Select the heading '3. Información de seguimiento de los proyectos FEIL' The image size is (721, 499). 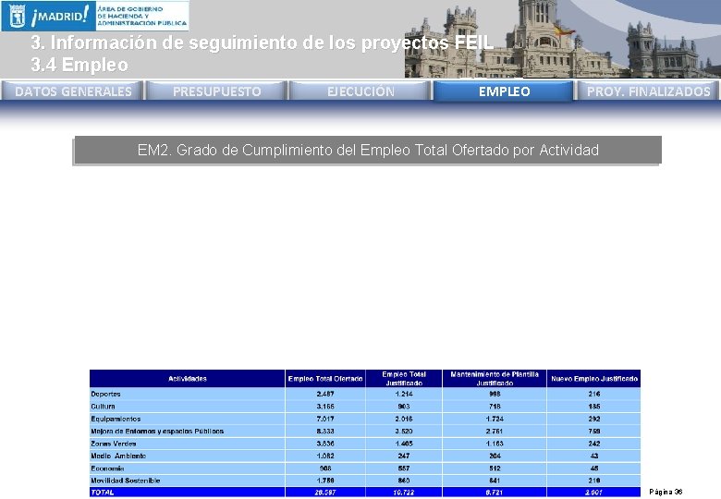[x=263, y=43]
